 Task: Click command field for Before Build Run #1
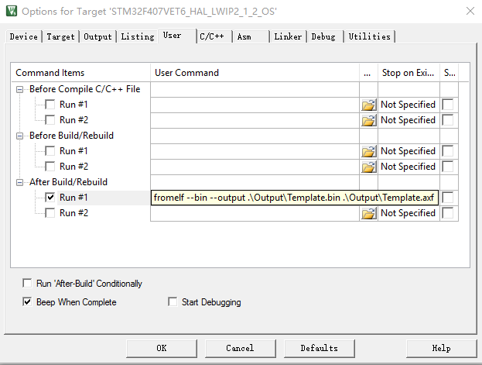pos(255,151)
